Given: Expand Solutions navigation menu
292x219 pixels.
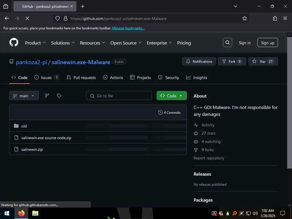Looking at the screenshot, I should point(63,43).
